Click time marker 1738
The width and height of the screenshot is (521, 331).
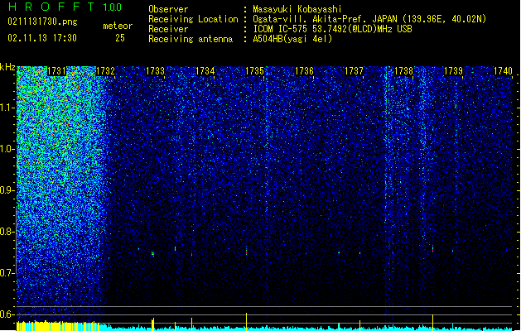point(403,71)
